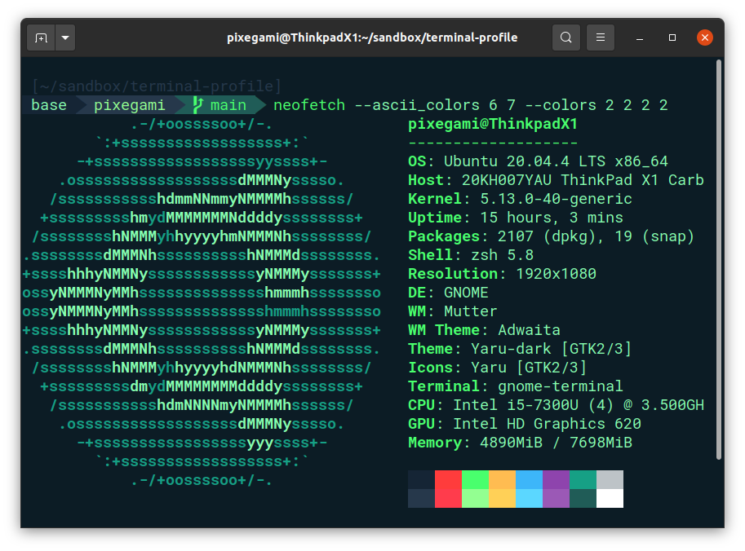Click the Icons: Yaru [GTK2/3] line
Viewport: 745px width, 551px height.
[498, 368]
